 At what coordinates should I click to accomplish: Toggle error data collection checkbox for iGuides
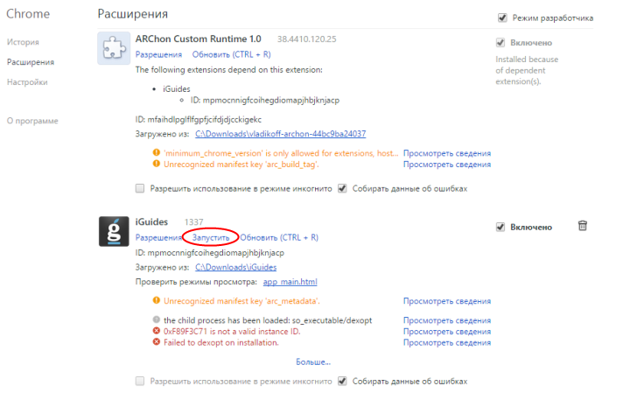pos(342,381)
